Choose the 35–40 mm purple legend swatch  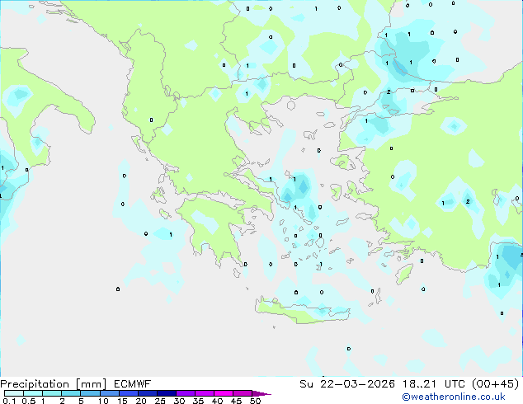204,393
